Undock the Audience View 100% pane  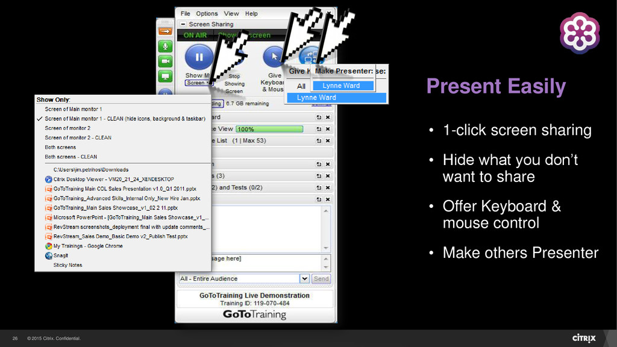(319, 129)
